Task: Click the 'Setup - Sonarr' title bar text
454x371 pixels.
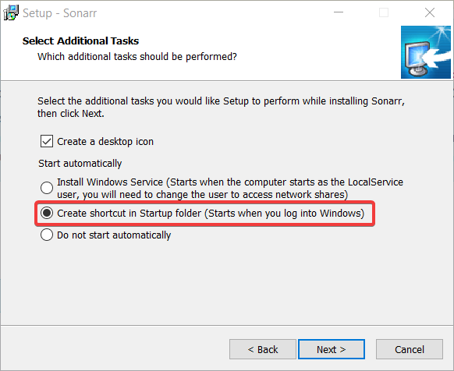Action: [59, 13]
